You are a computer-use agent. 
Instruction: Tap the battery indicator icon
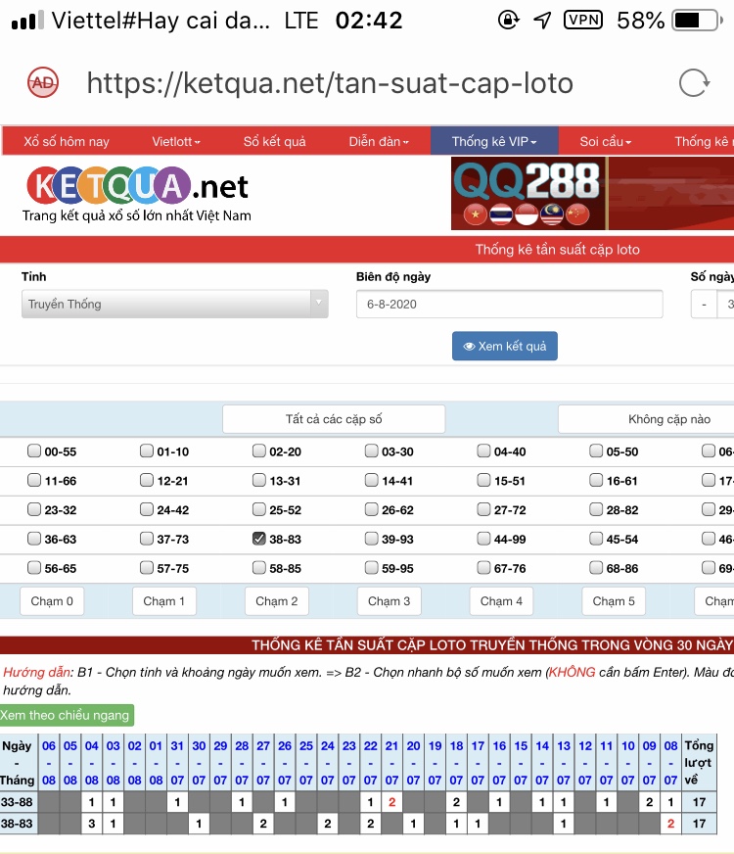701,21
